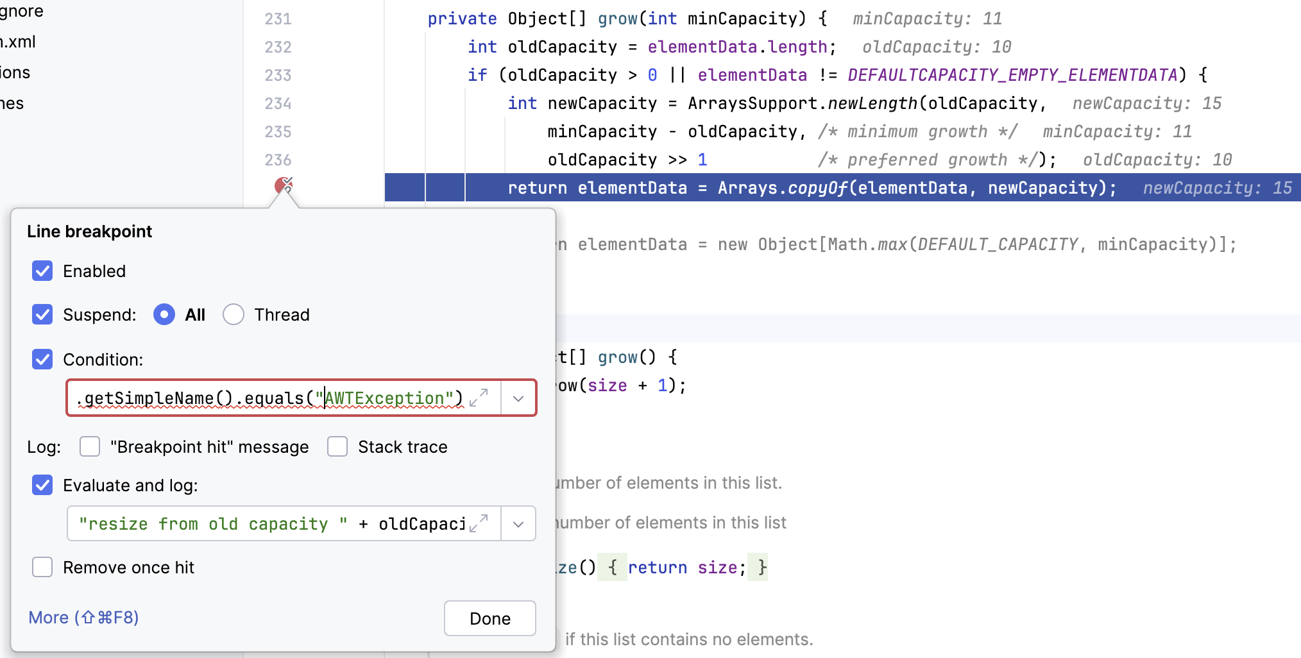Viewport: 1301px width, 658px height.
Task: Click inside the Condition expression field
Action: [269, 398]
